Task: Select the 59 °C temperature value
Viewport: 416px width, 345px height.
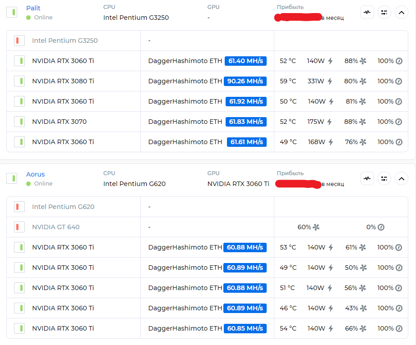Action: tap(288, 81)
